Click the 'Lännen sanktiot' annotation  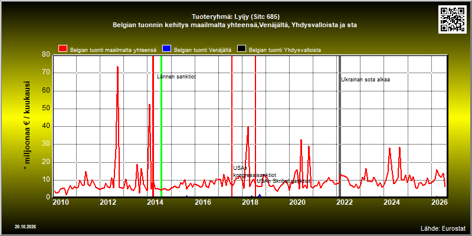pyautogui.click(x=176, y=77)
